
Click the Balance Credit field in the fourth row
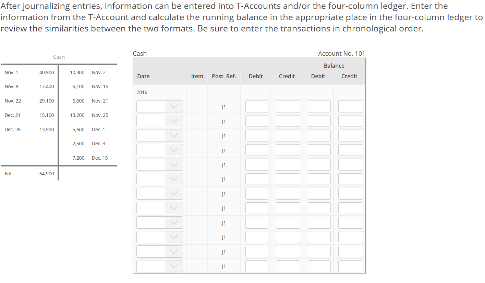click(x=350, y=150)
